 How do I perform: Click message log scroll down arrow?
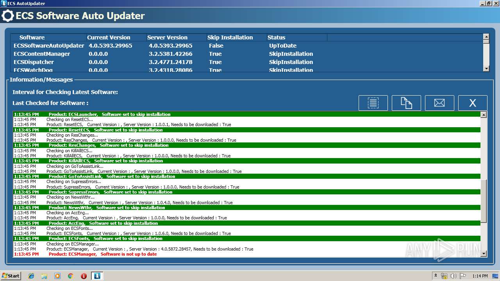[x=484, y=254]
